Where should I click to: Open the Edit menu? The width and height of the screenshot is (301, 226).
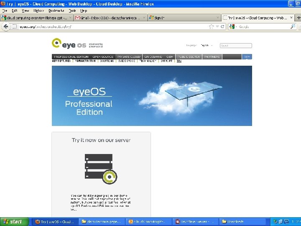click(x=14, y=10)
